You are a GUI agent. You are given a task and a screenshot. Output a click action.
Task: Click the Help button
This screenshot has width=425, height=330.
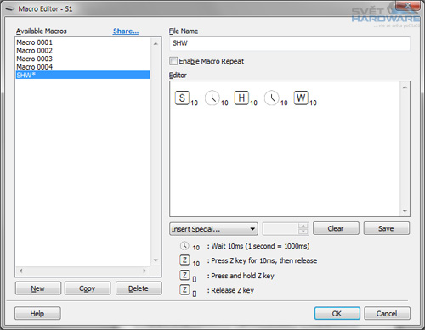pos(37,313)
